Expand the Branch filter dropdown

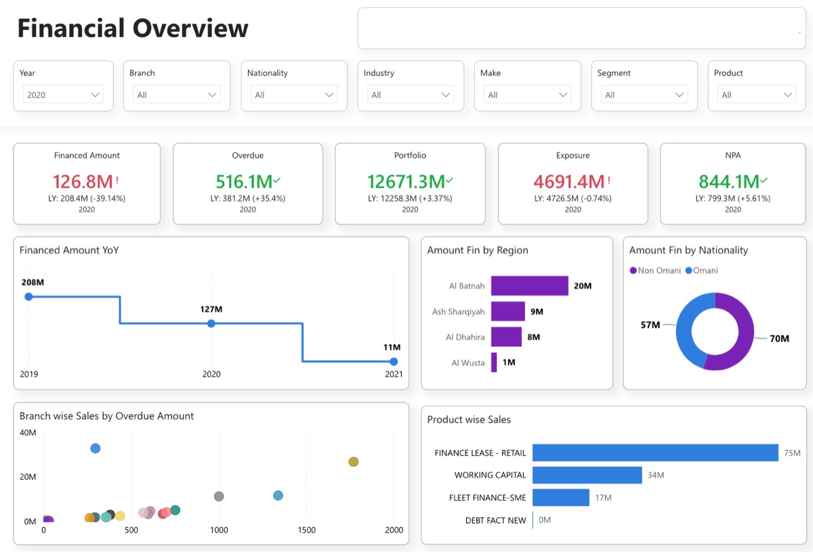(176, 95)
